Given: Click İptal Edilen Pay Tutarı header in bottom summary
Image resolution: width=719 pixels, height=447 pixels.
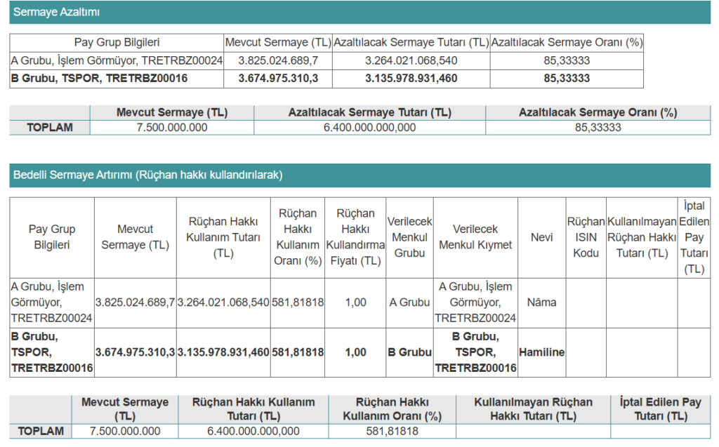Looking at the screenshot, I should pyautogui.click(x=660, y=409).
